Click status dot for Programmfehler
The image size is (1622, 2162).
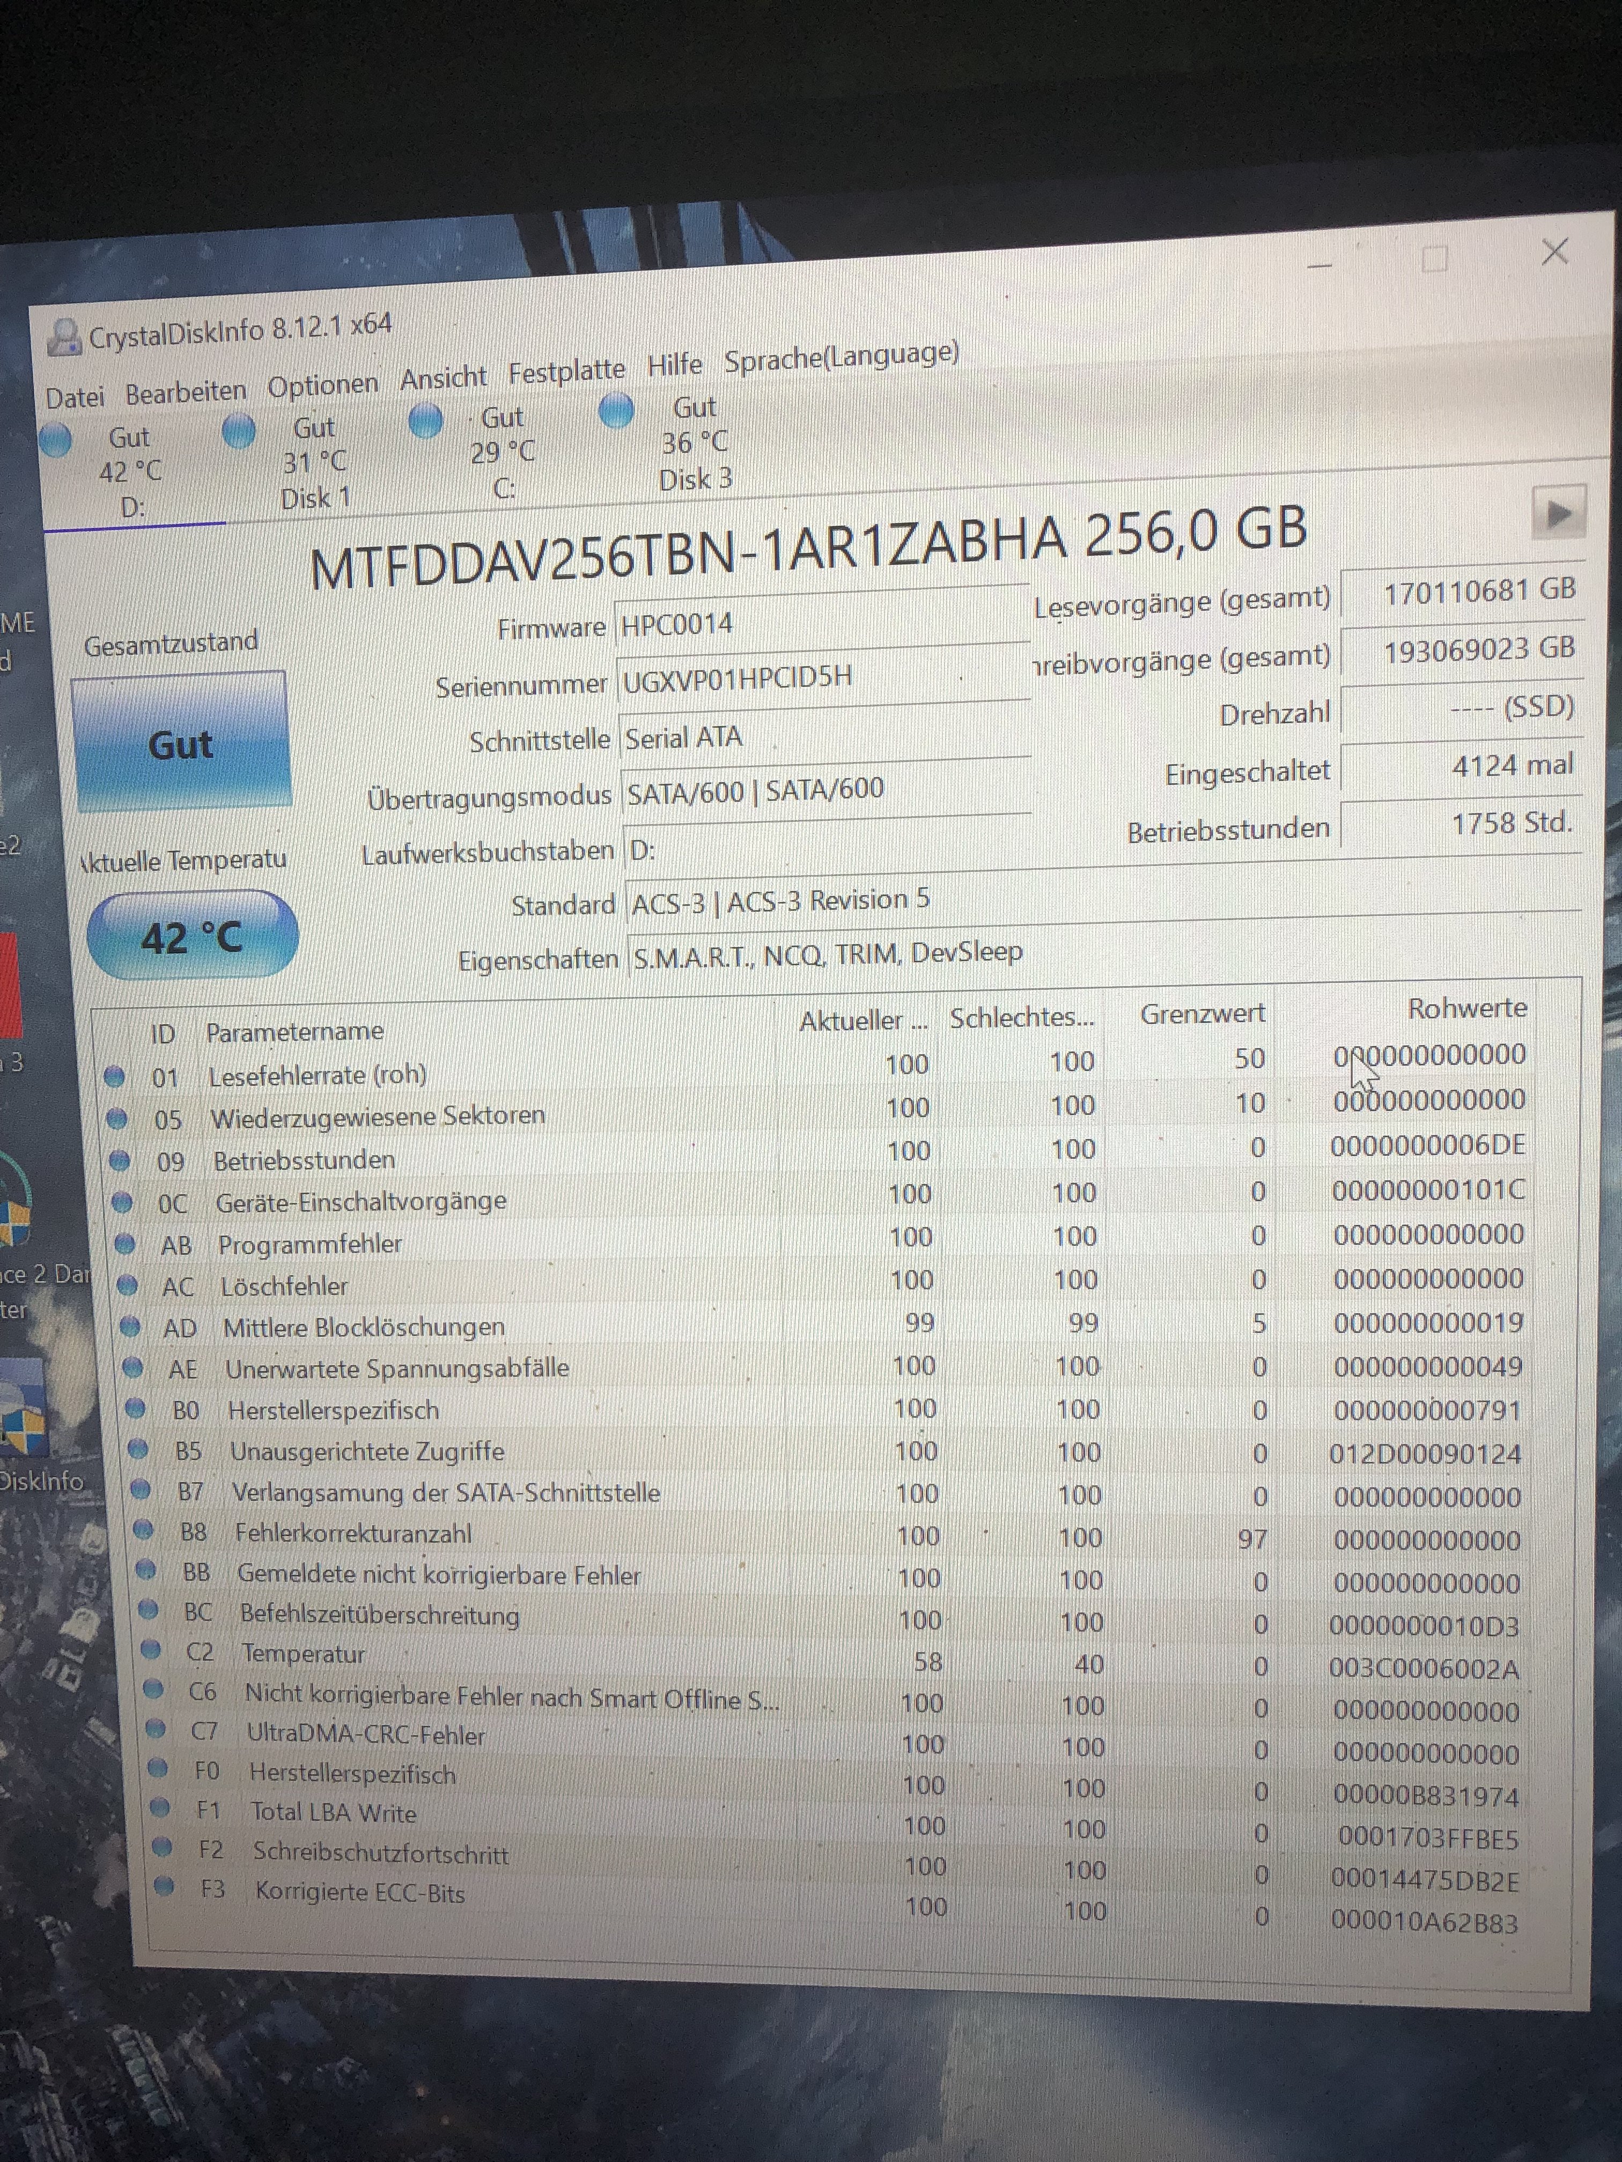[125, 1245]
